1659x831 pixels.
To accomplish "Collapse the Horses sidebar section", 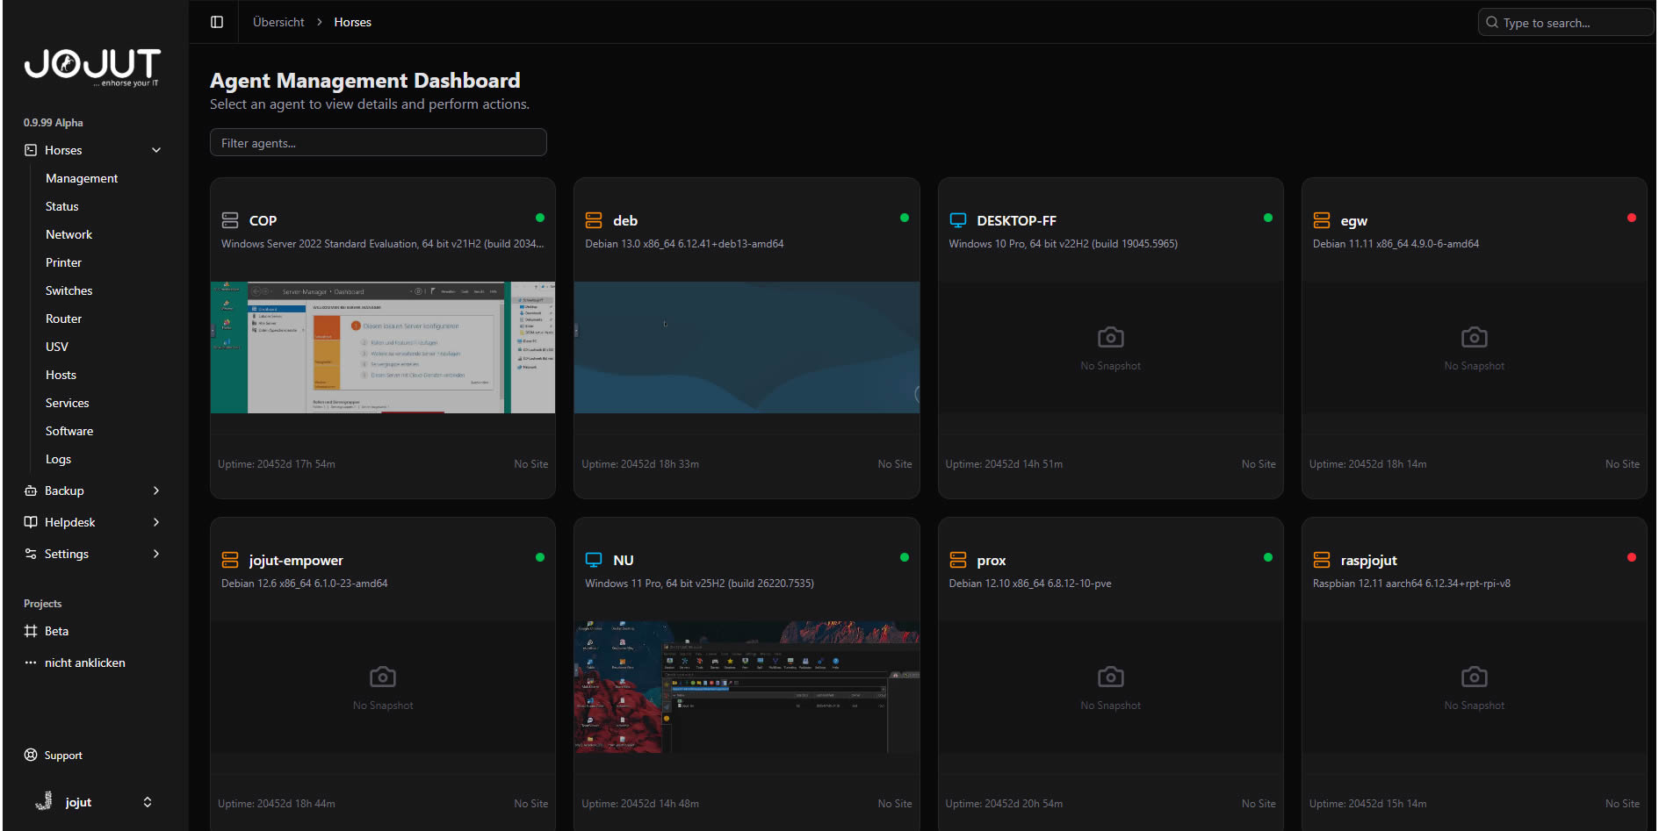I will coord(156,150).
